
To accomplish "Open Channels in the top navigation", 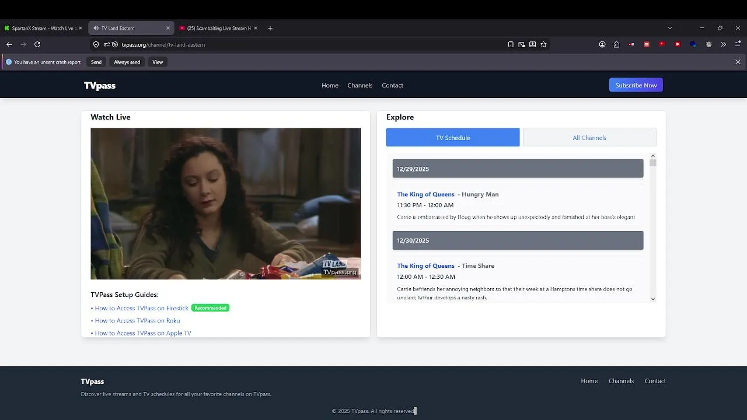I will coord(360,85).
